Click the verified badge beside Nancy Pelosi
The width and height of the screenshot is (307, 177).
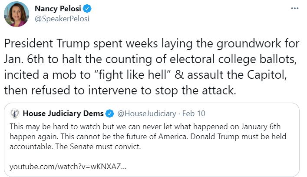[86, 9]
